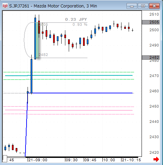Click the 2510 price axis label
163x165 pixels.
(x=154, y=14)
